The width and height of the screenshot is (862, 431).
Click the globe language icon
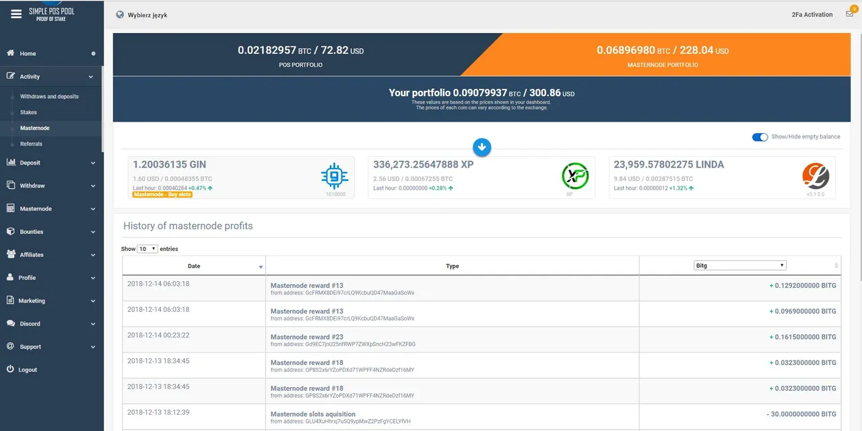pos(120,15)
